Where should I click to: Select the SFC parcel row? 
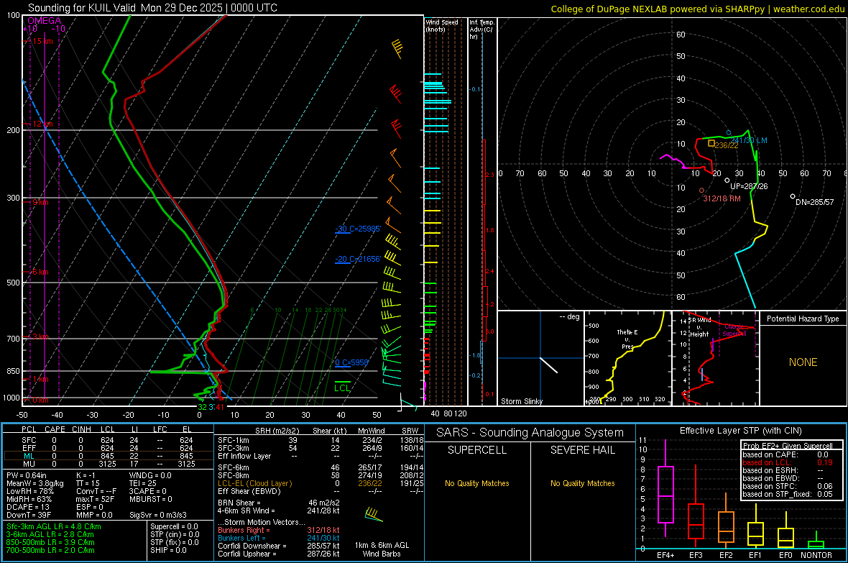pos(108,441)
